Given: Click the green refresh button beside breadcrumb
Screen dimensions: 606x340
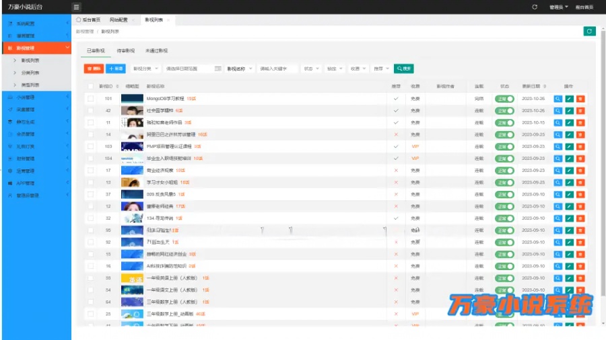Looking at the screenshot, I should [589, 31].
